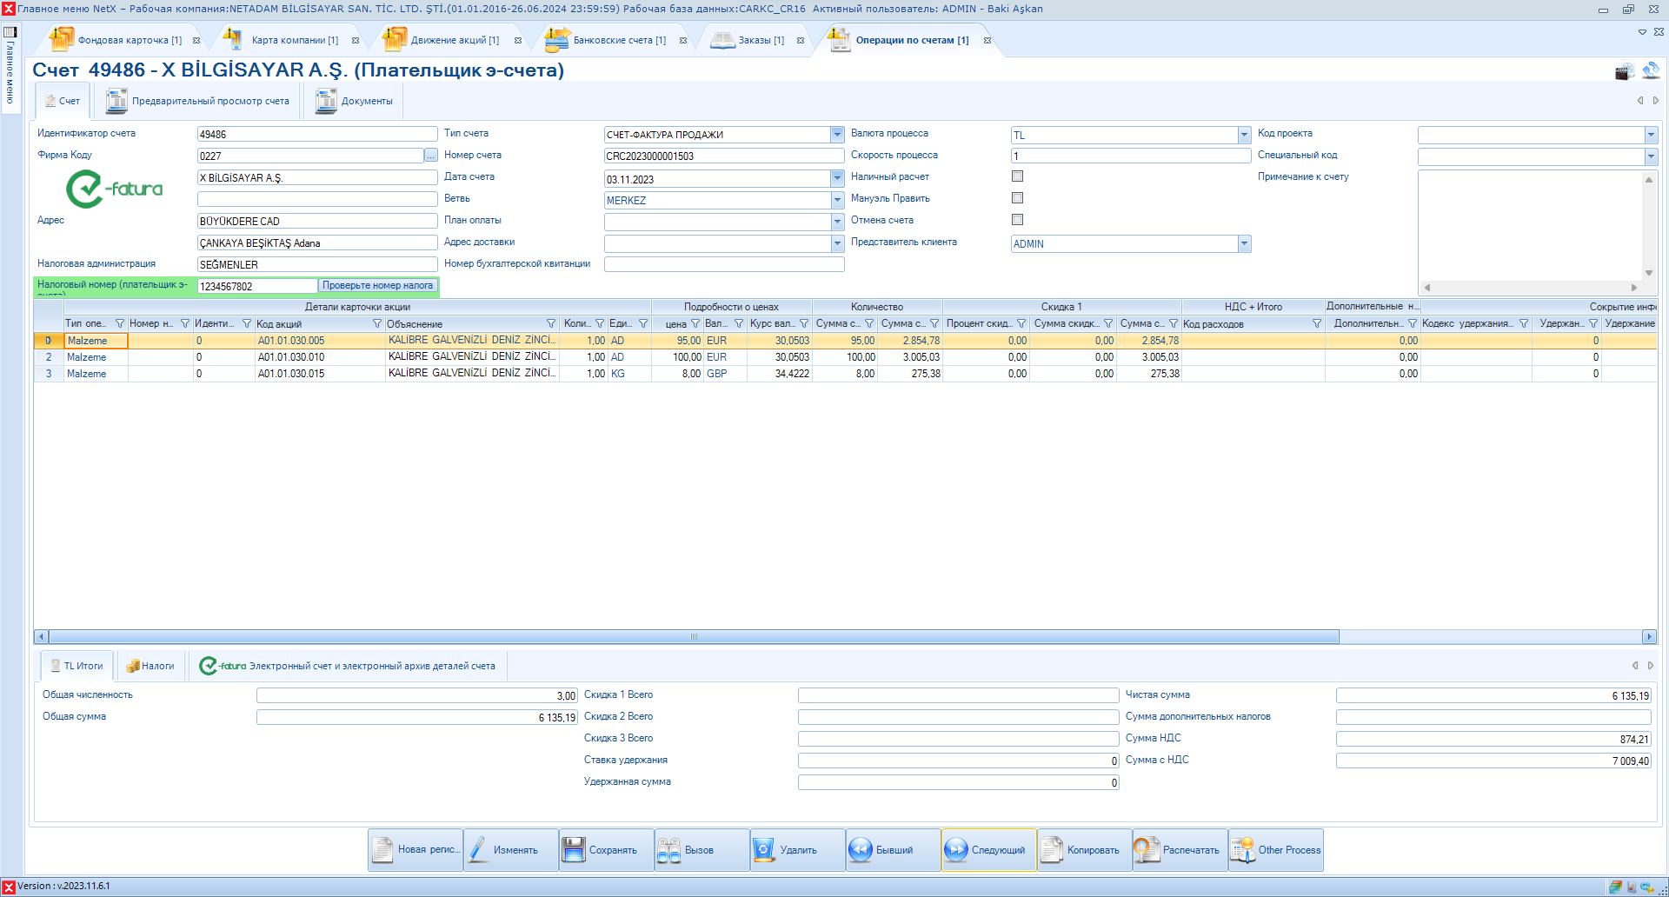
Task: Click the Other Process button
Action: tap(1276, 850)
